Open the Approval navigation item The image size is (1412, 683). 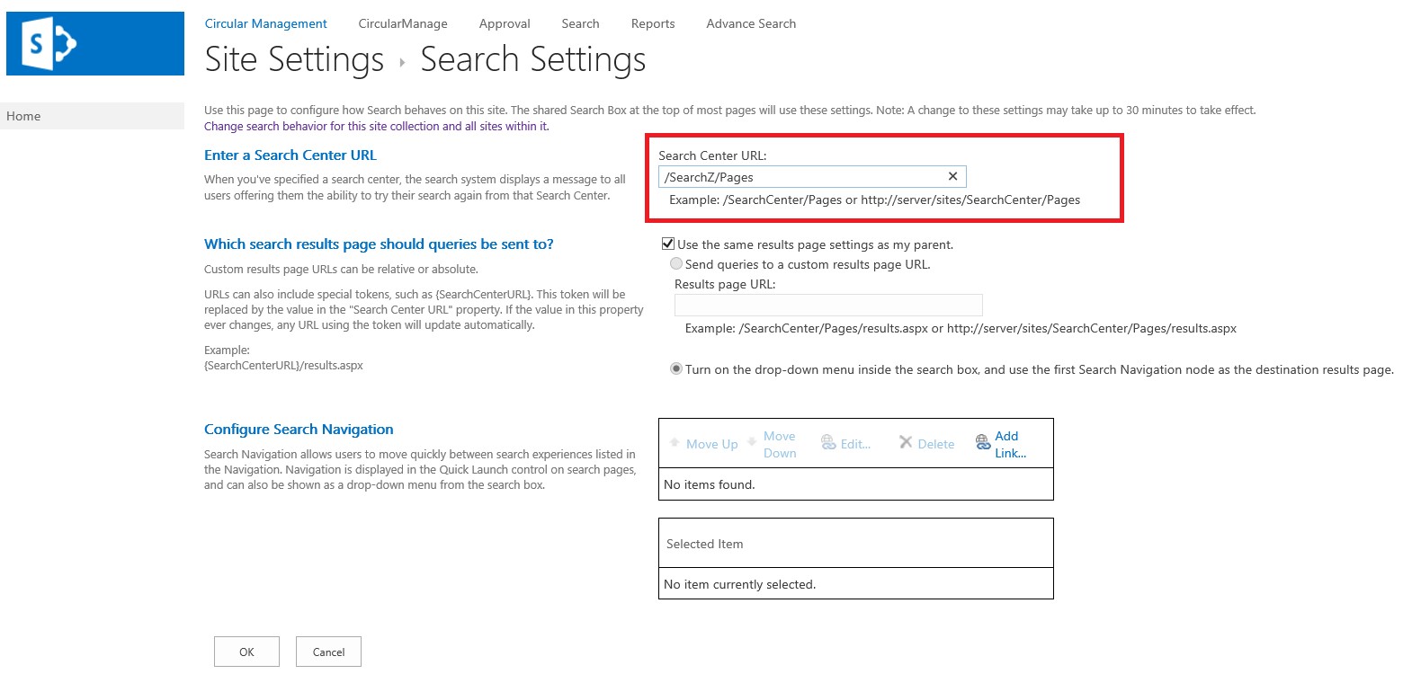(x=505, y=23)
